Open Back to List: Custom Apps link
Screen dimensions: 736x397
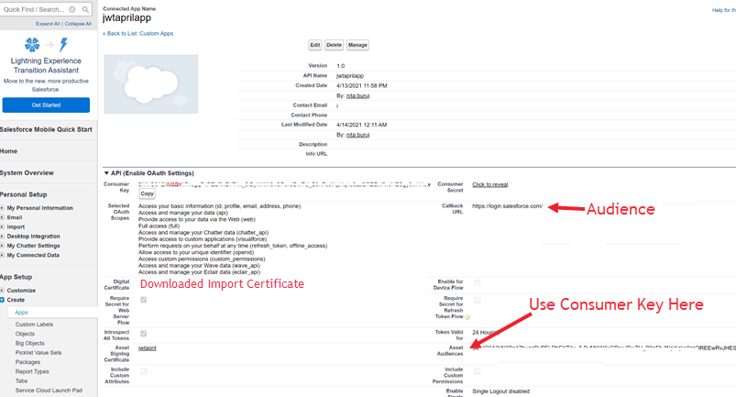point(138,34)
